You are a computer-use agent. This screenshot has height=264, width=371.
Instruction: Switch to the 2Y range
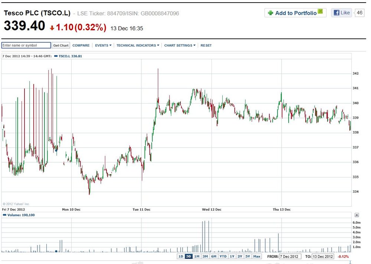(x=240, y=257)
